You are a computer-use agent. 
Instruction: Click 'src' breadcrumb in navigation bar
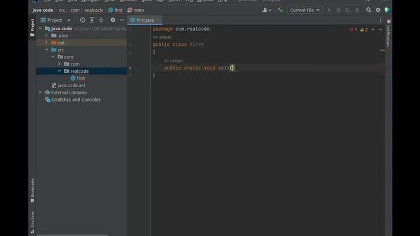[x=62, y=10]
